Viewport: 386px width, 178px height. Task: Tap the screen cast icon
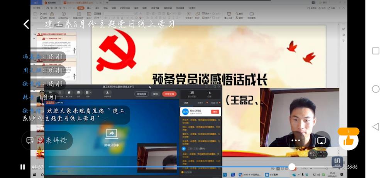[x=321, y=141]
